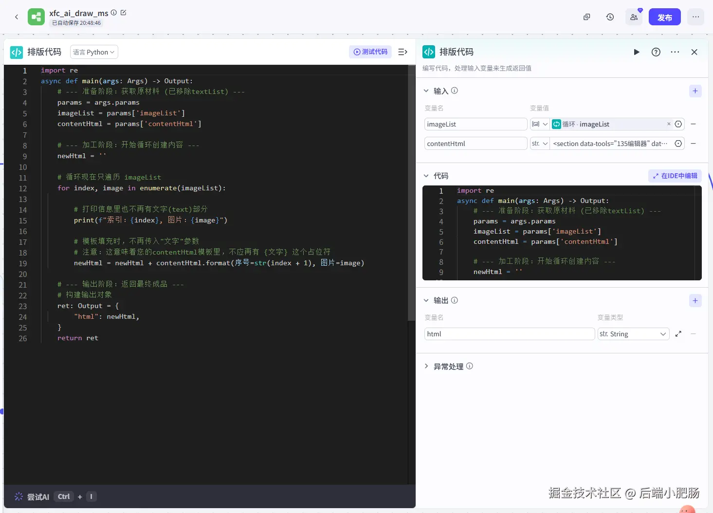This screenshot has width=713, height=513.
Task: Open the type dropdown for the imageList value
Action: coord(540,124)
